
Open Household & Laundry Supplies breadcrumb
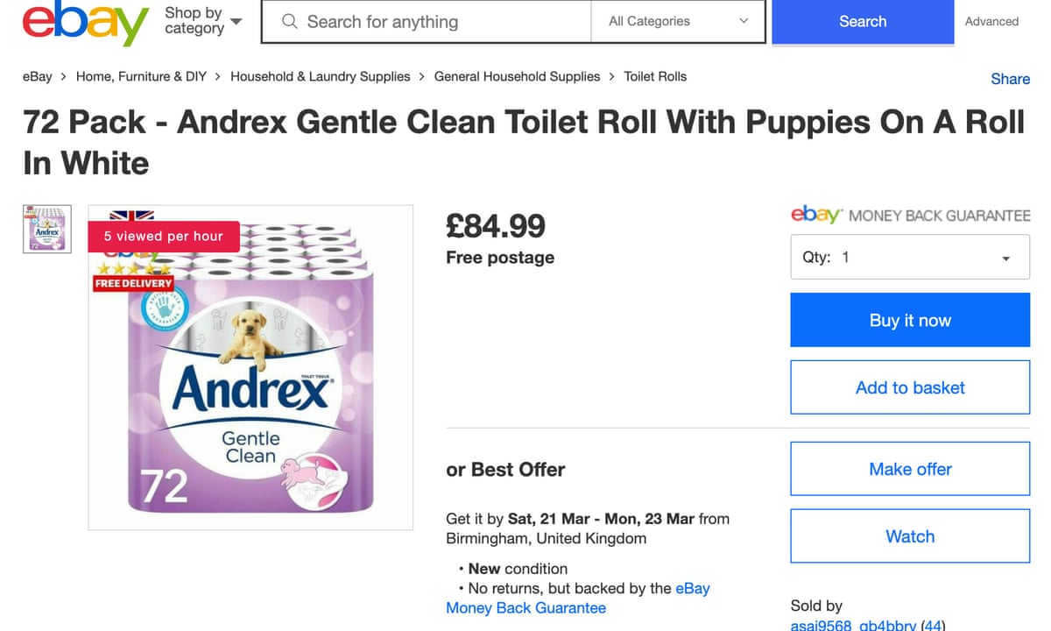pos(320,76)
